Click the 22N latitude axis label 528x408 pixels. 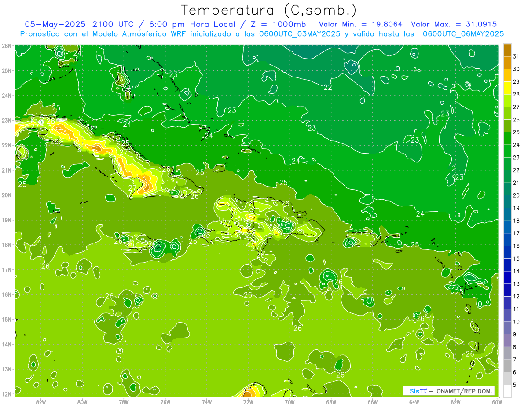pos(6,145)
